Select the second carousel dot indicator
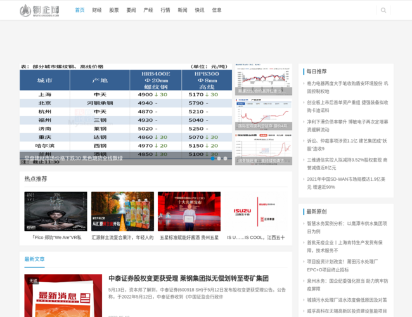This screenshot has width=412, height=317. coord(219,158)
